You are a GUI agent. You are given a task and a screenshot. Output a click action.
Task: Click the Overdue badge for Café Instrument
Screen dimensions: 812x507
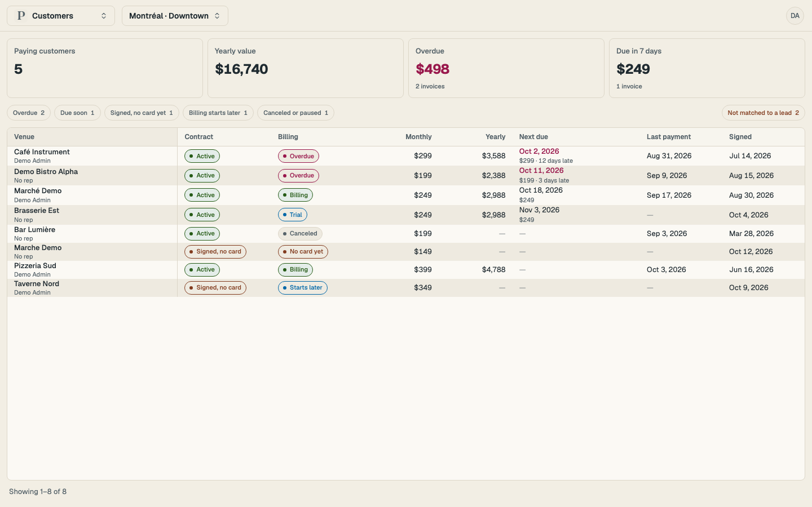click(298, 156)
